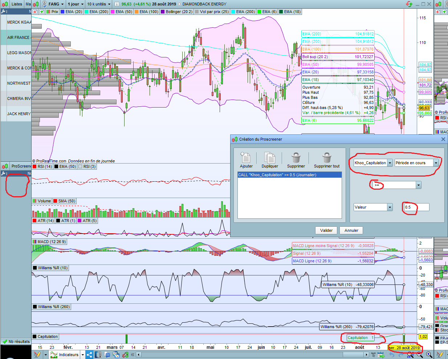Click the share icon in bottom toolbar
The height and width of the screenshot is (359, 448).
tap(89, 354)
